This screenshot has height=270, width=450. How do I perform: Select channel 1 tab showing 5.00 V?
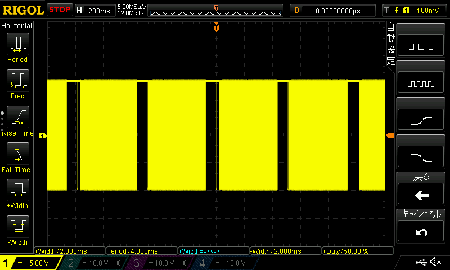tap(30, 263)
